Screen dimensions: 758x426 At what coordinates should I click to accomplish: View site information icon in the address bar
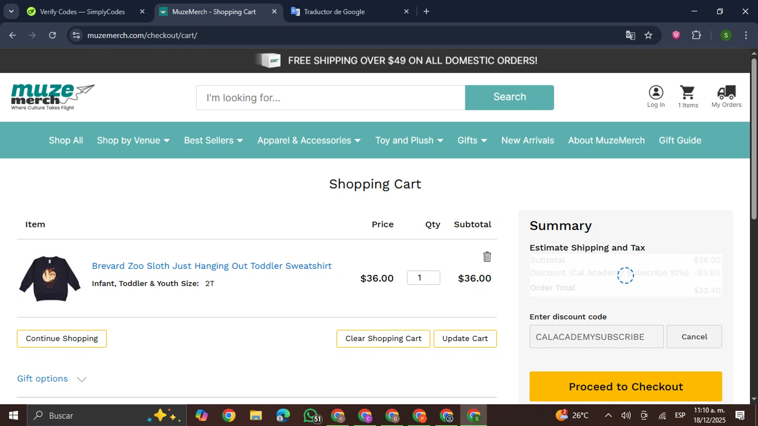pos(76,35)
